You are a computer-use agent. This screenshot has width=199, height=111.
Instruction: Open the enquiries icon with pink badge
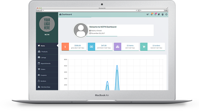pos(155,14)
